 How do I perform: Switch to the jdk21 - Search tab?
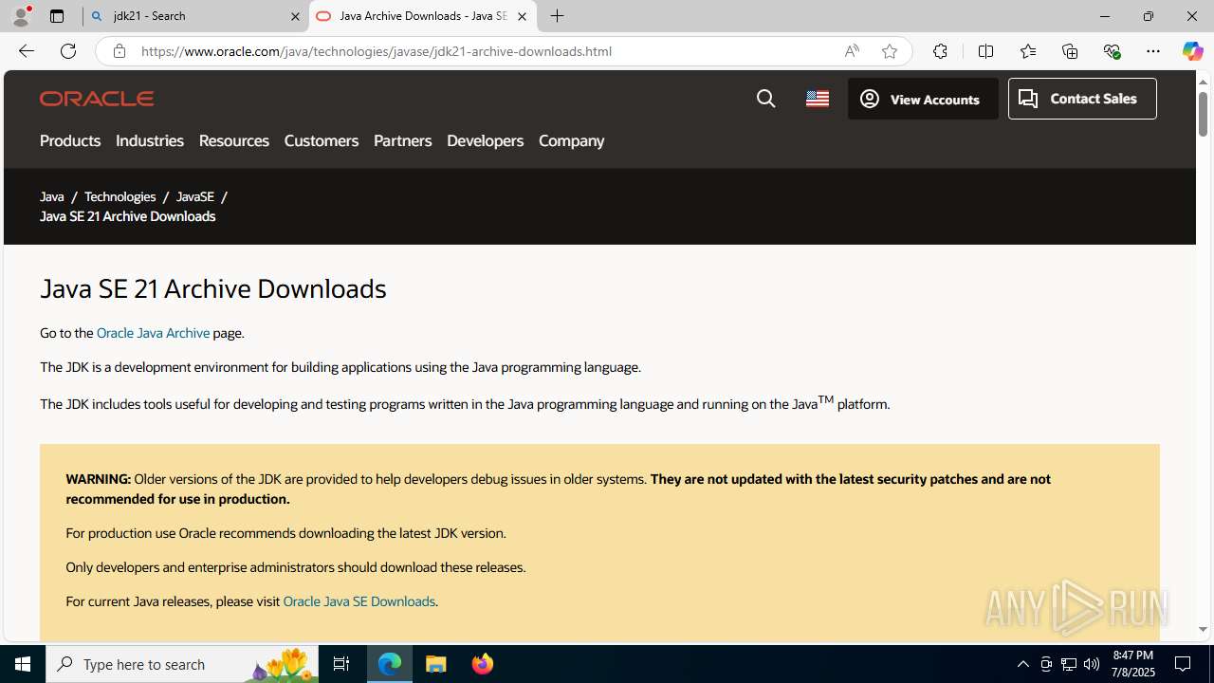pos(194,16)
